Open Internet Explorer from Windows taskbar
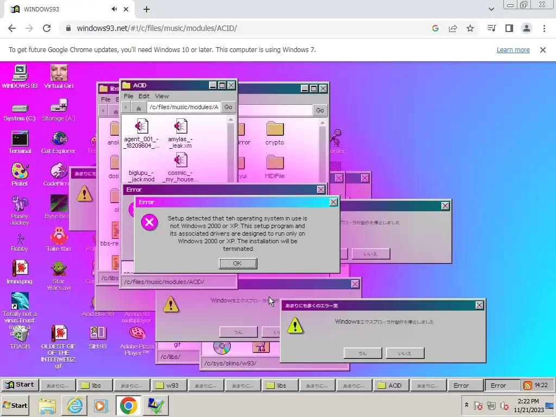556x417 pixels. (x=75, y=405)
